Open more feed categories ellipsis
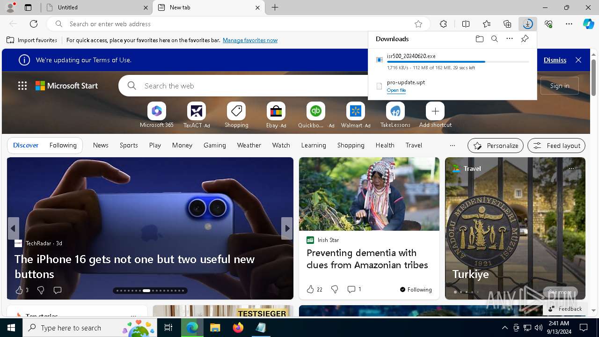The height and width of the screenshot is (337, 599). [452, 146]
